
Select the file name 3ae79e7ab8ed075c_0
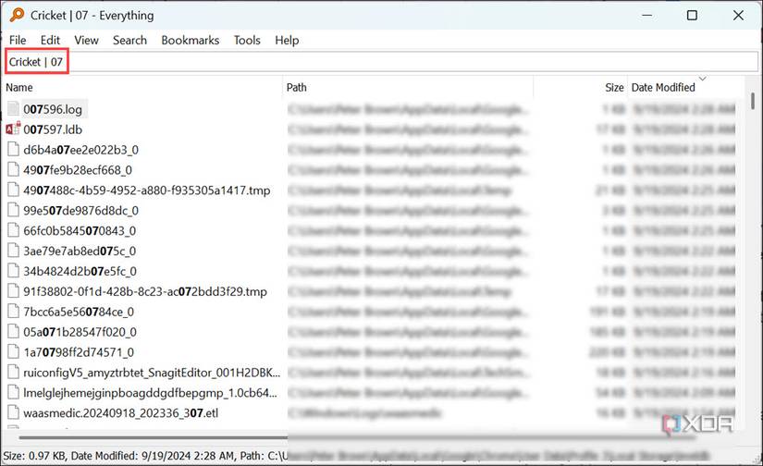80,251
